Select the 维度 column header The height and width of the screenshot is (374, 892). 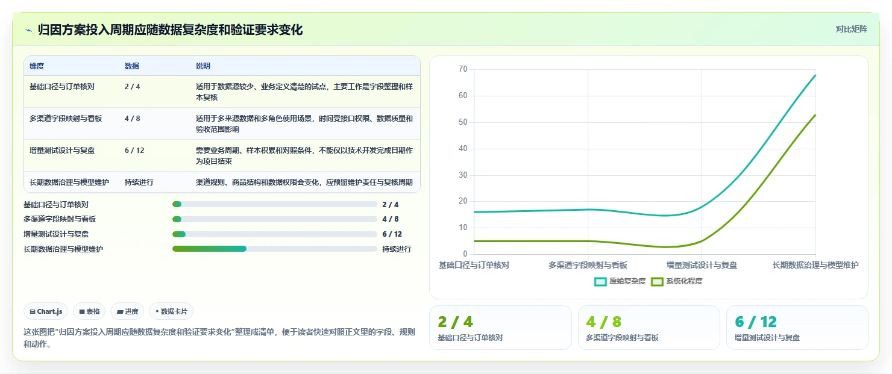[x=37, y=66]
